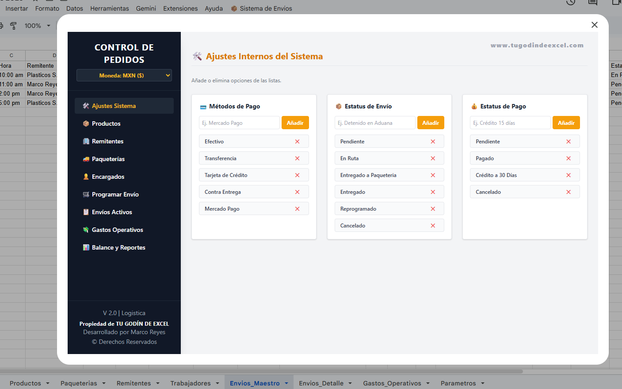Screen dimensions: 622x389
Task: Open the Envios_Maestro tab menu arrow
Action: pyautogui.click(x=286, y=383)
